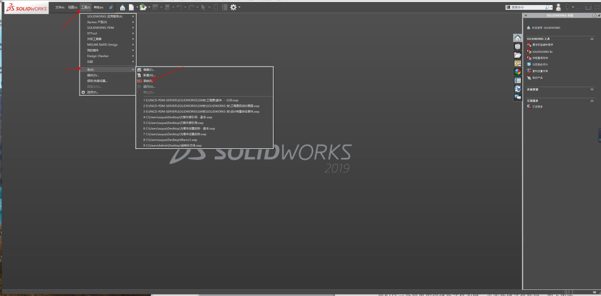The width and height of the screenshot is (601, 296).
Task: Open the dropdown arrow beside the New icon
Action: (x=136, y=7)
